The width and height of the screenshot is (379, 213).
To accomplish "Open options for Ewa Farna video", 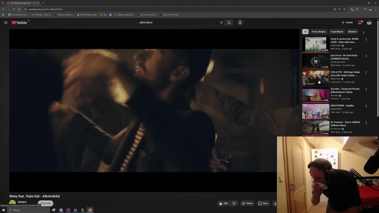I will (x=366, y=56).
